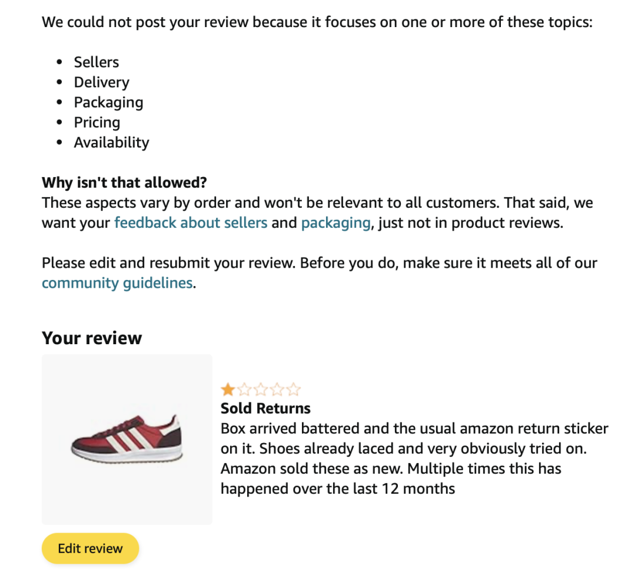Click the review body text paragraph
Image resolution: width=638 pixels, height=569 pixels.
coord(414,458)
